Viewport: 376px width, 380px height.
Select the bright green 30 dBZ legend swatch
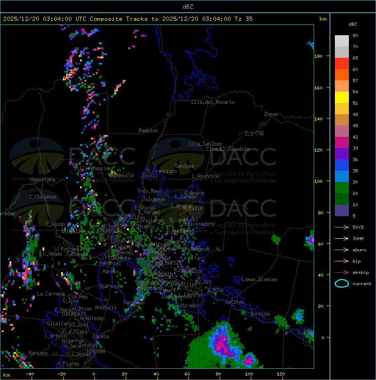[x=342, y=188]
